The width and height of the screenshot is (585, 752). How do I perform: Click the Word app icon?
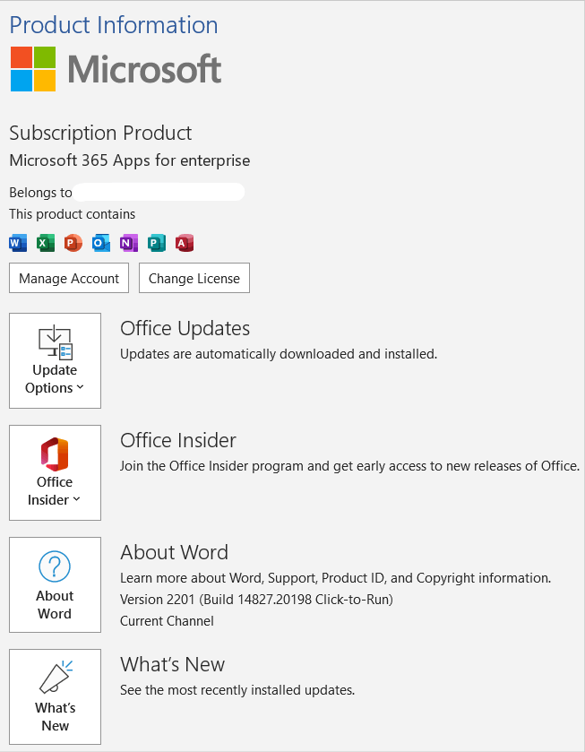[18, 243]
